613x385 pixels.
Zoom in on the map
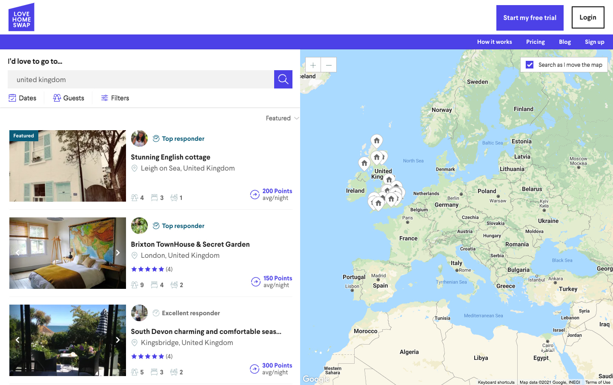point(313,65)
